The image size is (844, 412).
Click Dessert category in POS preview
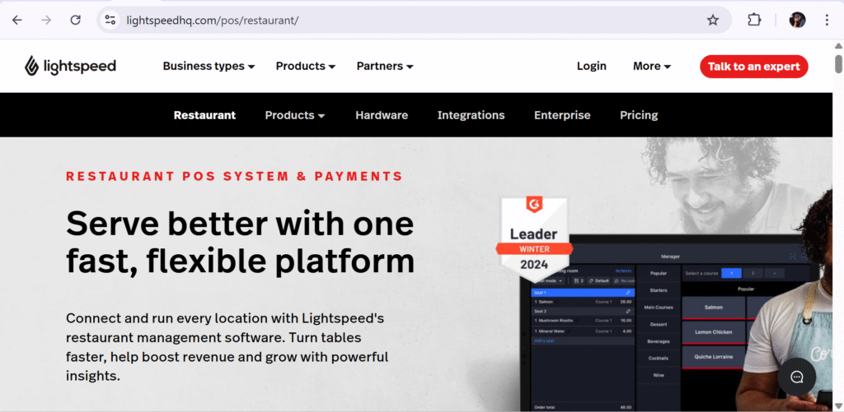659,325
